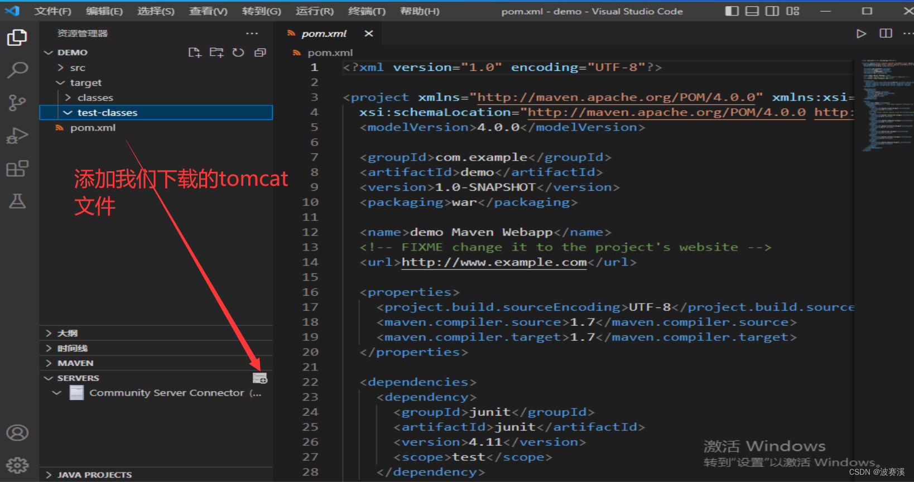This screenshot has height=482, width=914.
Task: Open the 编辑(E) menu
Action: click(x=104, y=11)
